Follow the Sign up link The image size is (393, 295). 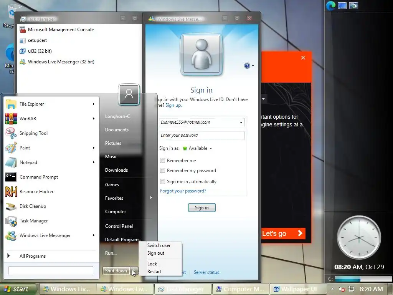pyautogui.click(x=173, y=105)
